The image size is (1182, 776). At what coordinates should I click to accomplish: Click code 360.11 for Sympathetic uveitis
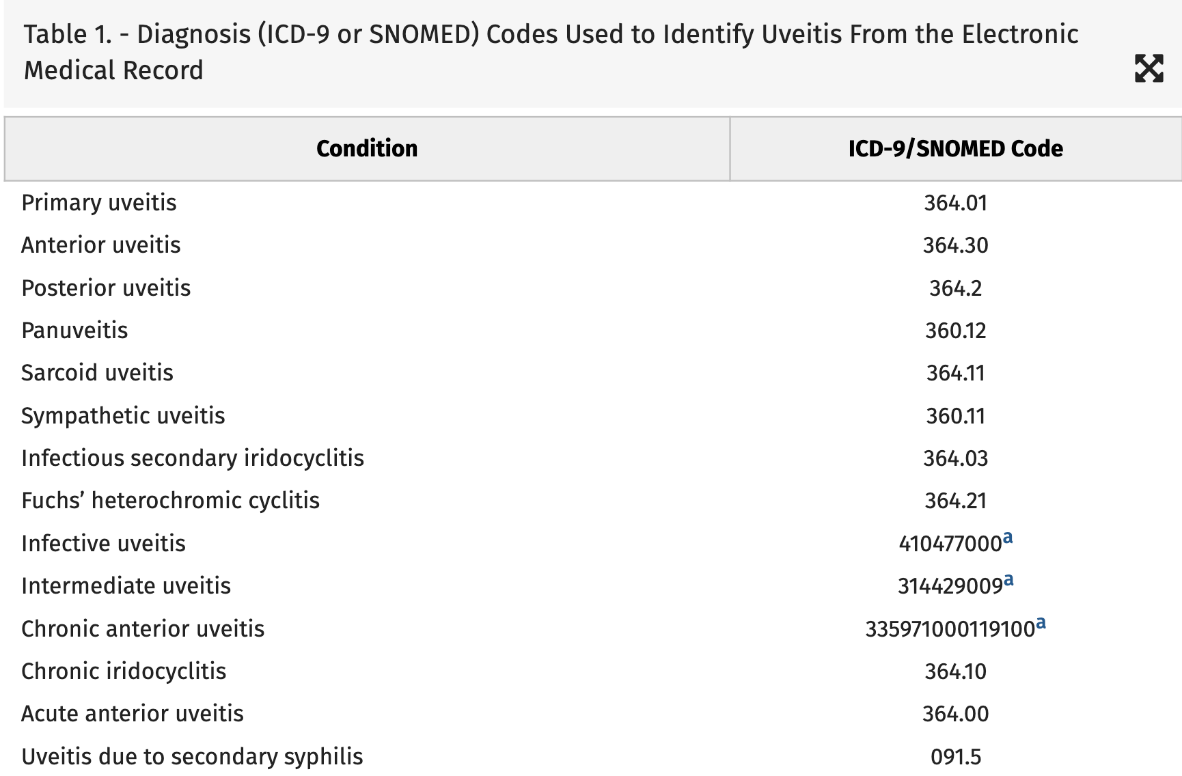click(955, 416)
